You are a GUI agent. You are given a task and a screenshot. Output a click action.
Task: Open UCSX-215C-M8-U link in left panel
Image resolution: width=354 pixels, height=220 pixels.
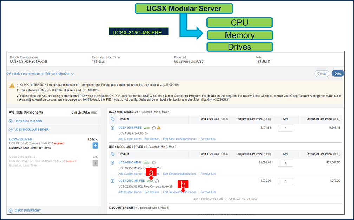(20, 139)
